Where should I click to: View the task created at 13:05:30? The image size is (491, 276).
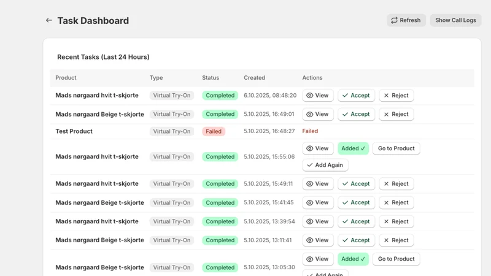click(317, 259)
